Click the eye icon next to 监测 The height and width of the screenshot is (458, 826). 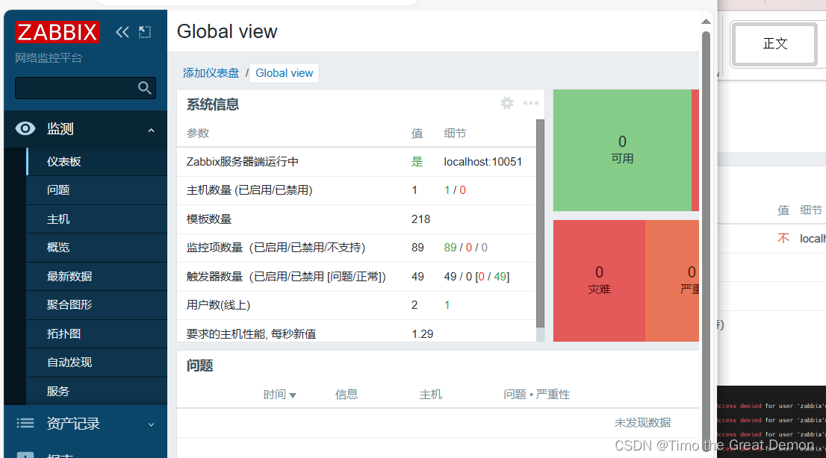coord(25,128)
